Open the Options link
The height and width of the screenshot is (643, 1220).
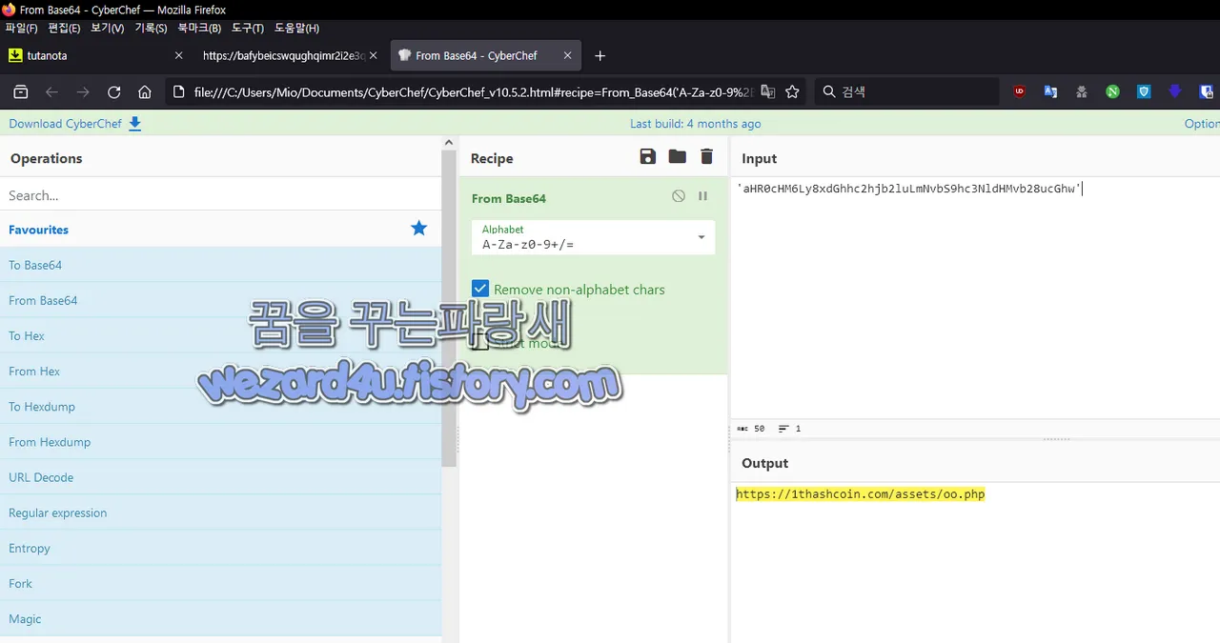pyautogui.click(x=1202, y=124)
